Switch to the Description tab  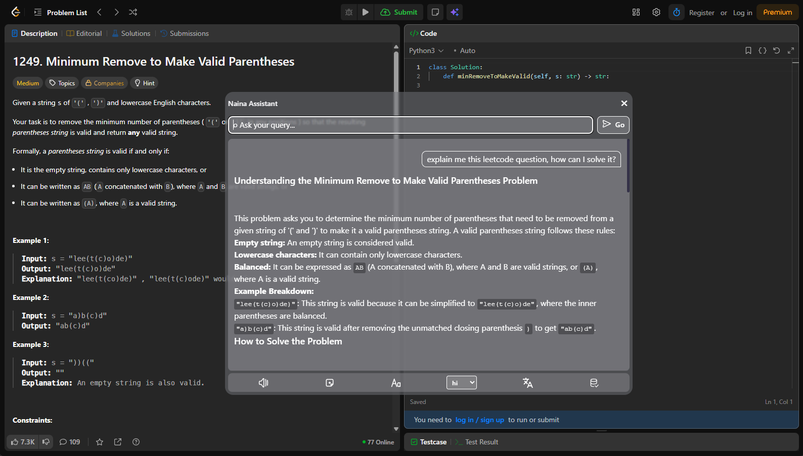pos(34,33)
